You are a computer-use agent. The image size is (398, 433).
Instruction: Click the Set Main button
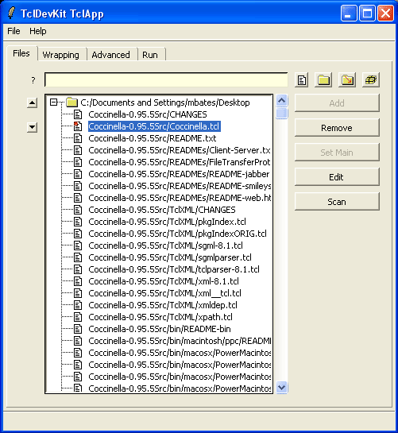(x=337, y=153)
